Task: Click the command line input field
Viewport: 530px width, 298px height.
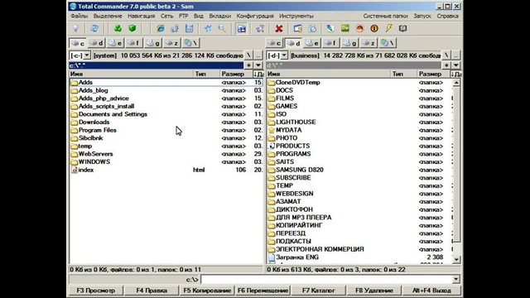Action: (326, 279)
